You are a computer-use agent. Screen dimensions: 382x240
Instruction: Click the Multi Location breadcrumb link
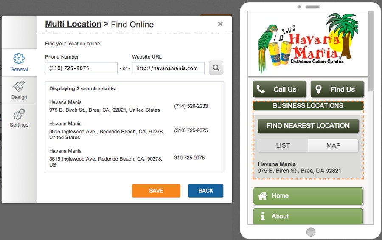tap(73, 24)
